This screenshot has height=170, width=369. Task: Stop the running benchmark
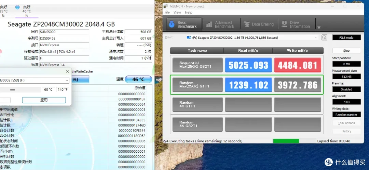(346, 51)
